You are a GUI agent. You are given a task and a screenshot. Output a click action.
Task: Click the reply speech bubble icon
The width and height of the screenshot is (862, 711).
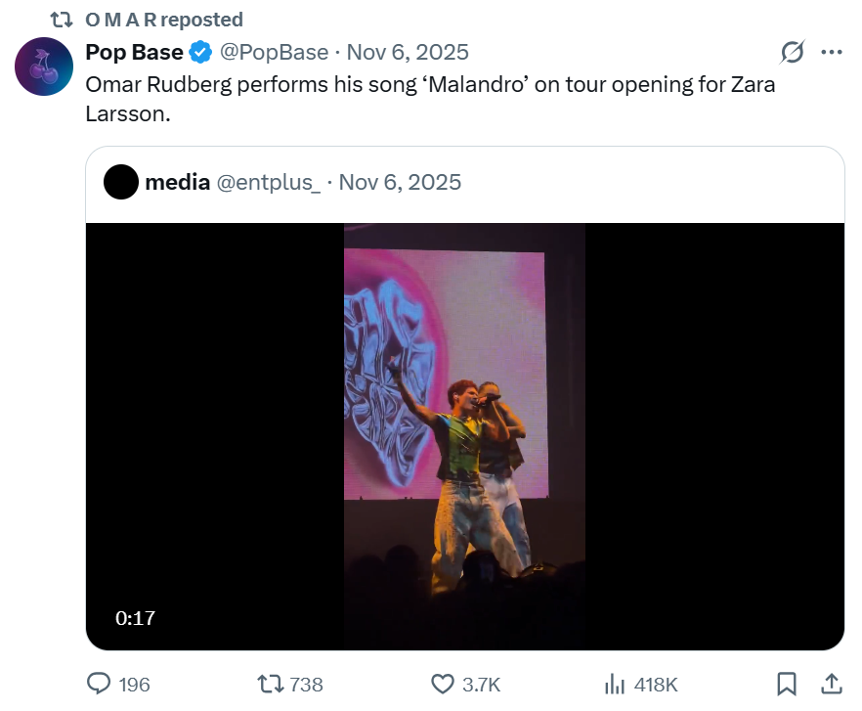click(99, 684)
